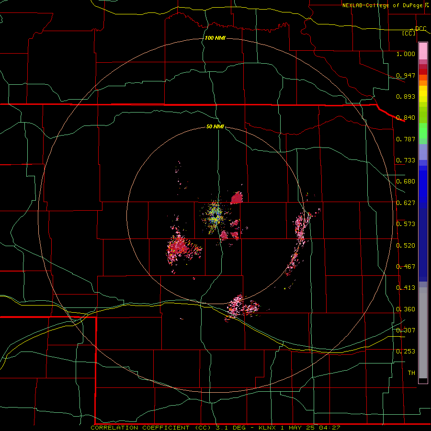This screenshot has width=431, height=431.
Task: Click the 0.627 scale value
Action: pyautogui.click(x=406, y=203)
